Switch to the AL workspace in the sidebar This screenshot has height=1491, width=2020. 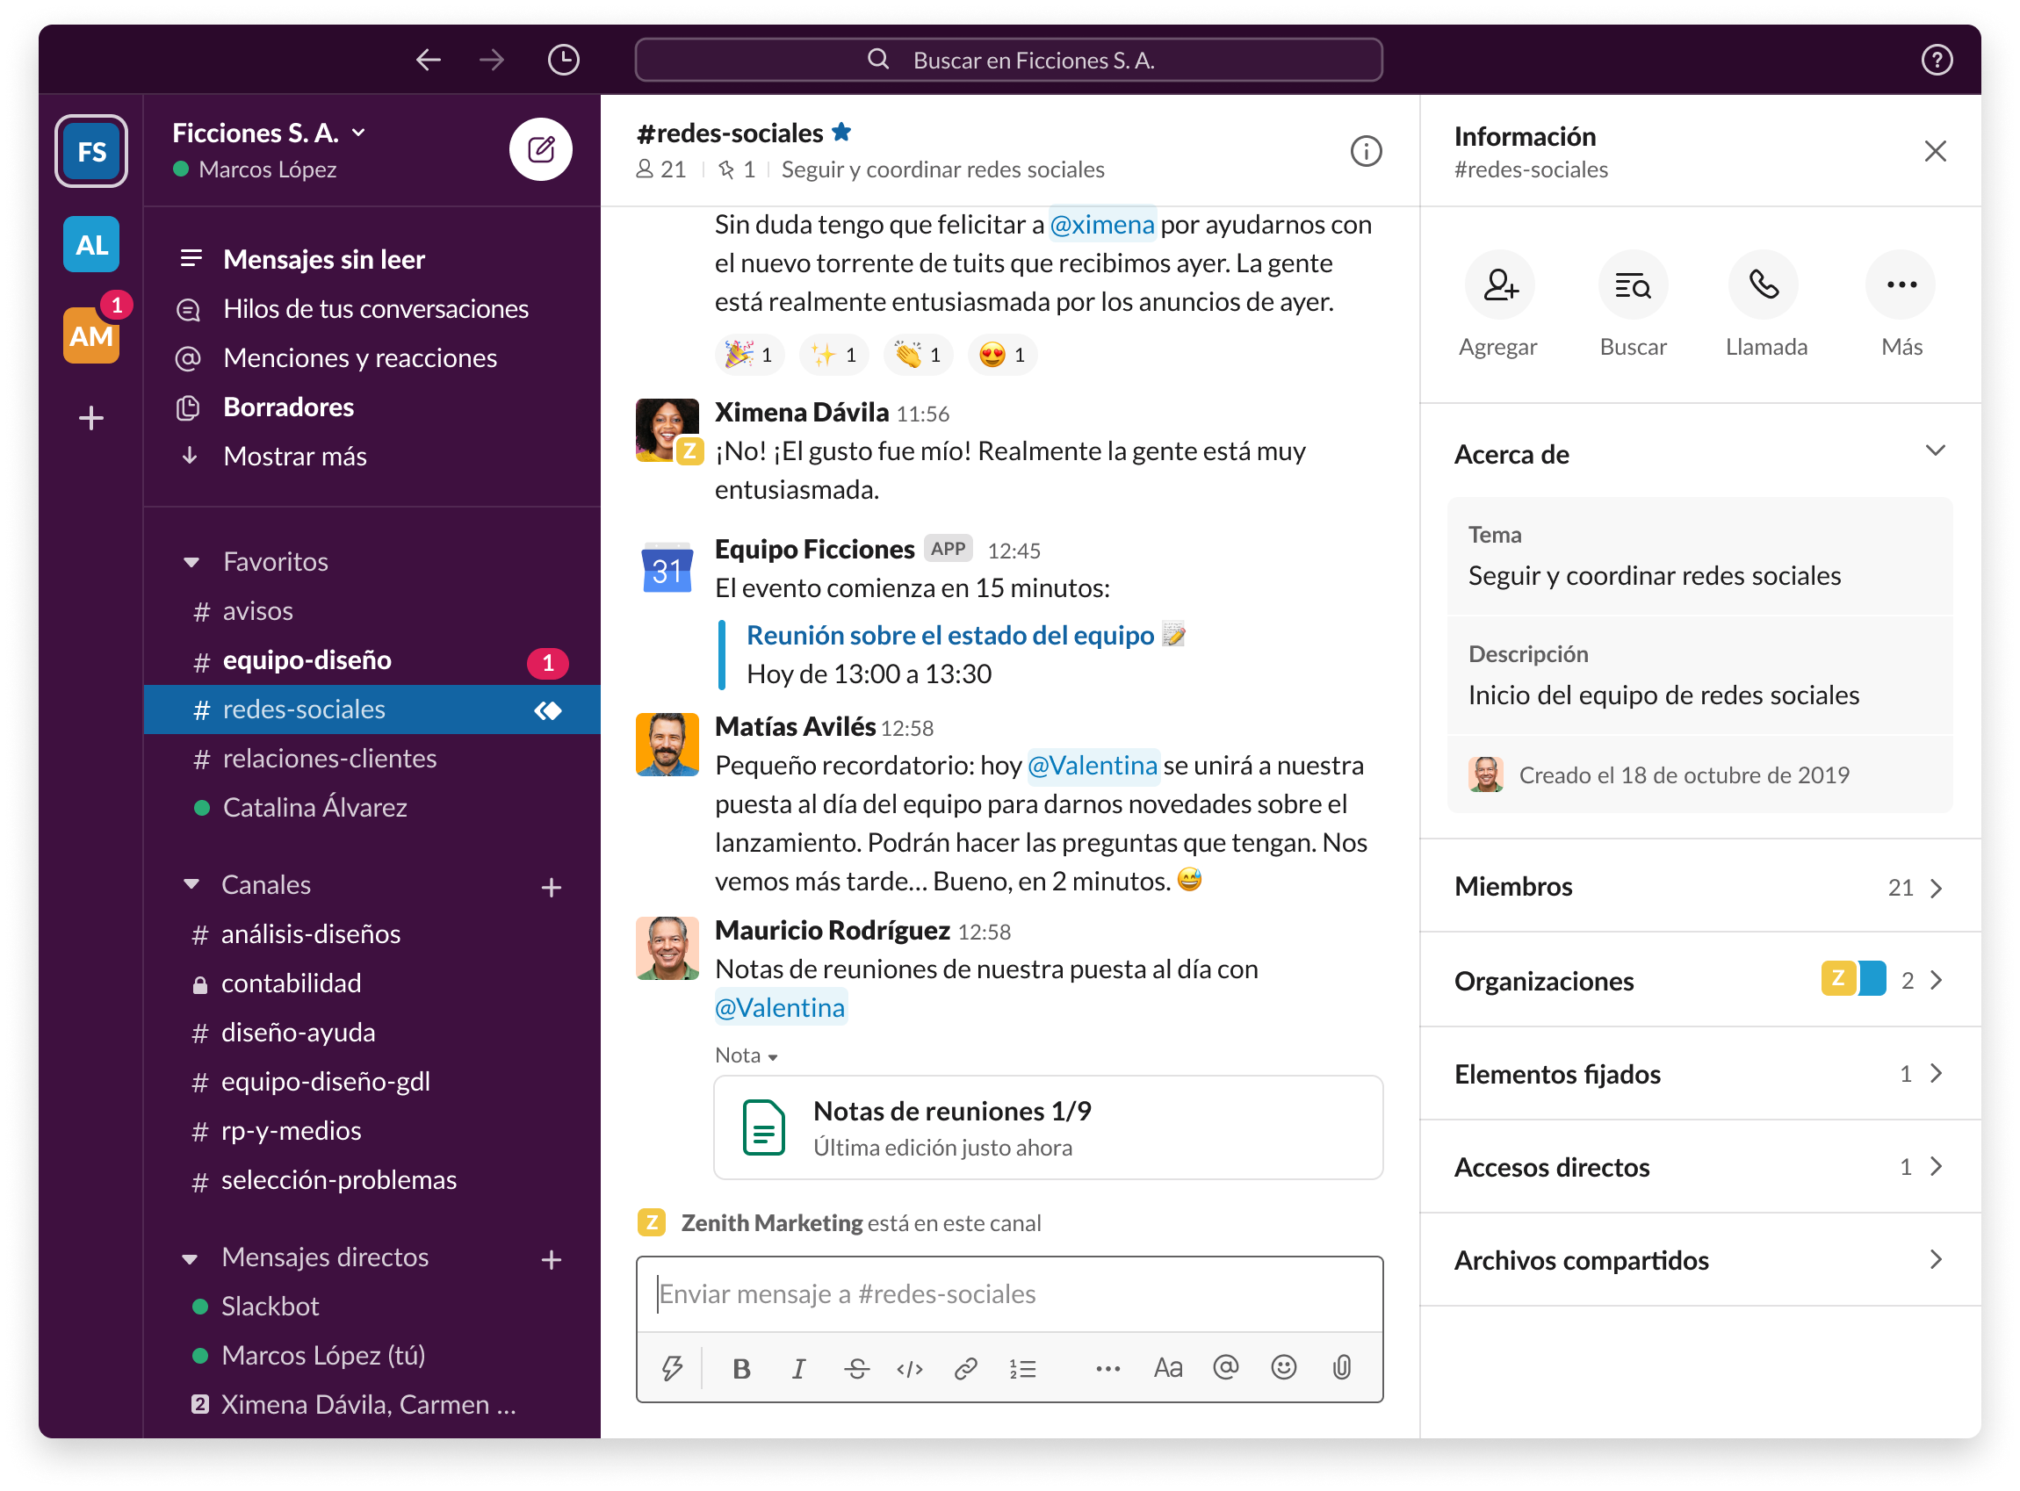(x=90, y=244)
